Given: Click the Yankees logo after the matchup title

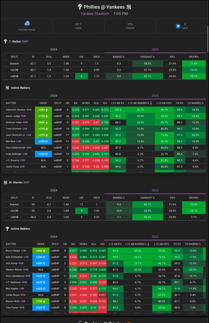Looking at the screenshot, I should [x=128, y=7].
